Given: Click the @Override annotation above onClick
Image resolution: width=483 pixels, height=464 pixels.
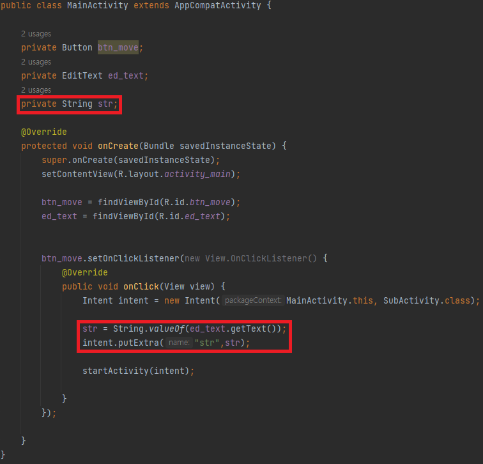Looking at the screenshot, I should tap(85, 272).
